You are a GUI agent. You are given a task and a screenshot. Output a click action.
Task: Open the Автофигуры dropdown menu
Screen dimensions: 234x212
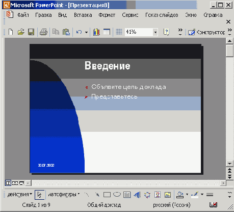point(64,194)
